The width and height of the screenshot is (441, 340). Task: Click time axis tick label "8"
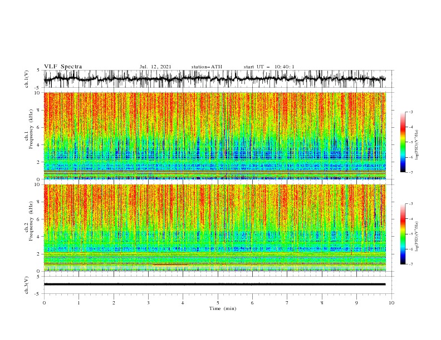(322, 303)
